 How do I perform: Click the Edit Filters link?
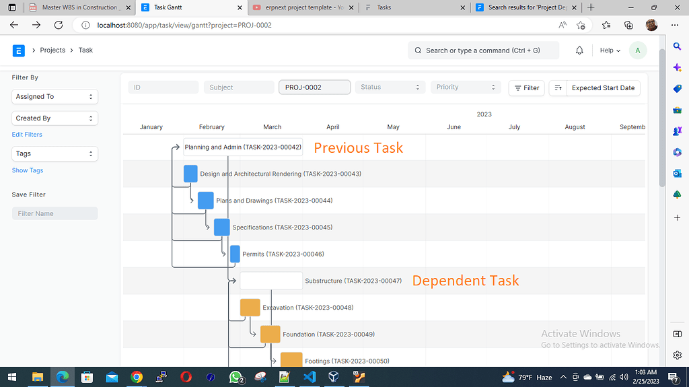click(27, 135)
